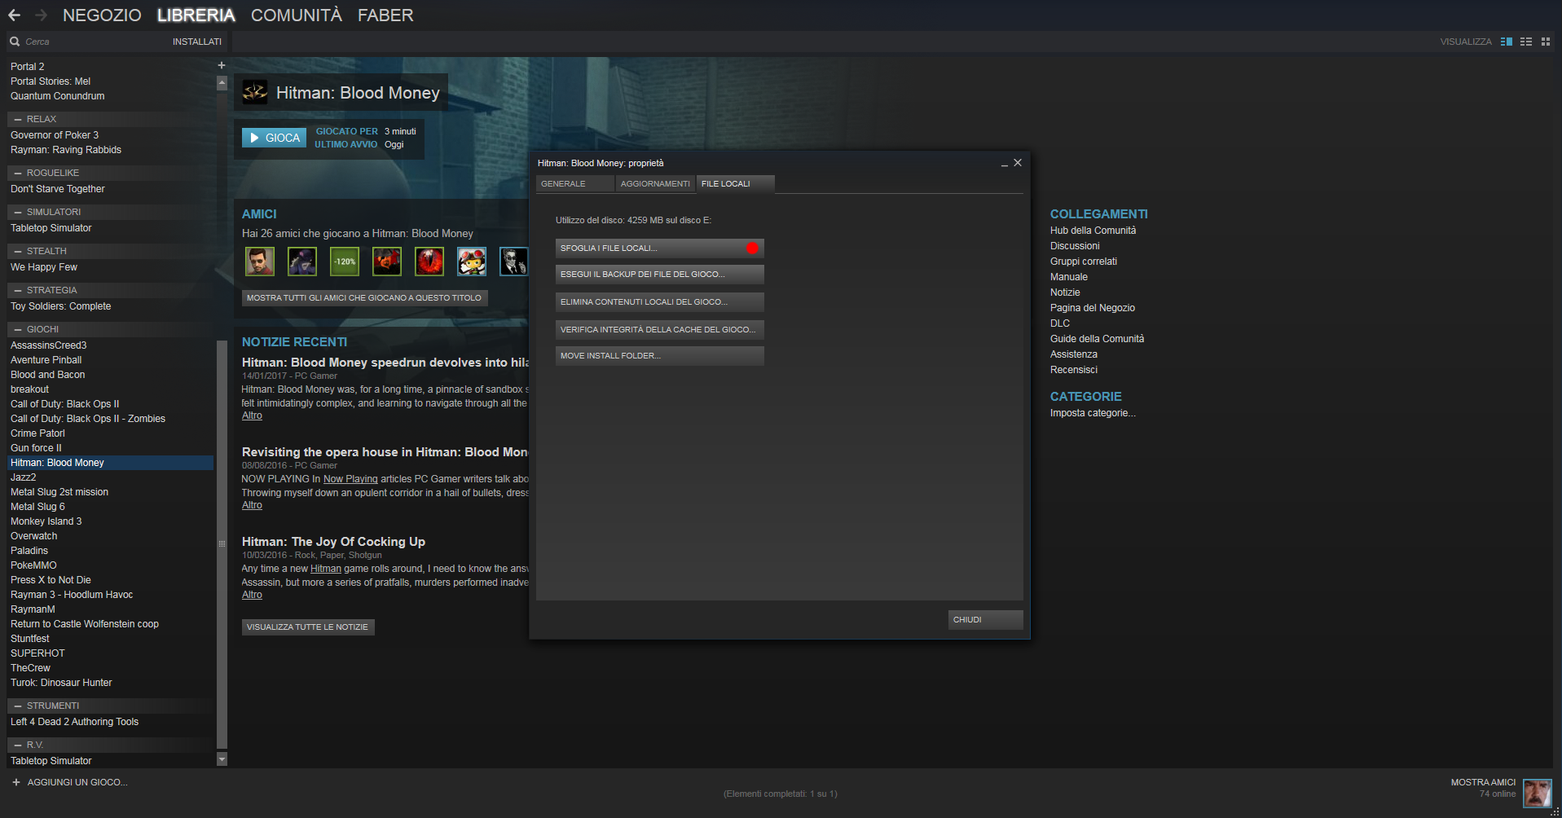Click the library list scroll-down arrow
Image resolution: width=1562 pixels, height=818 pixels.
(x=222, y=759)
